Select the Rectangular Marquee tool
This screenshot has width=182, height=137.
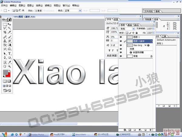pyautogui.click(x=5, y=24)
